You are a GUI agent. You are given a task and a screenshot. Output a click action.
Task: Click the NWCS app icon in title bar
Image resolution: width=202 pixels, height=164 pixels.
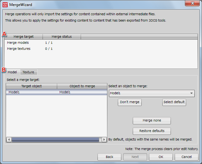point(5,5)
